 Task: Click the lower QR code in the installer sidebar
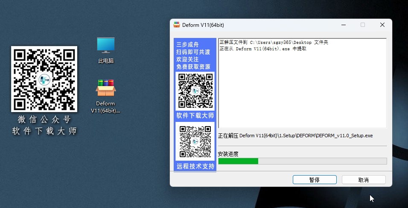point(195,141)
